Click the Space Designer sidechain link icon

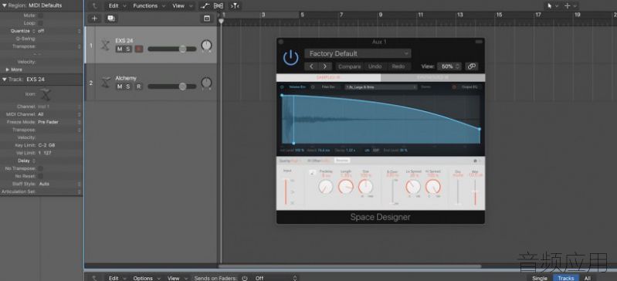coord(471,66)
